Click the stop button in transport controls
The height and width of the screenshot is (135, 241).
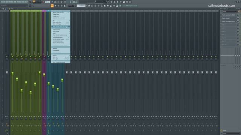40,2
